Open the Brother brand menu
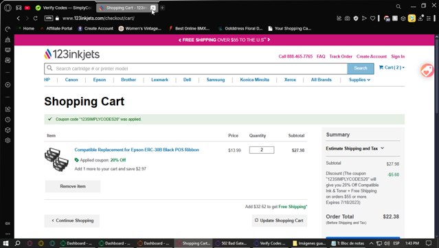 pyautogui.click(x=128, y=80)
